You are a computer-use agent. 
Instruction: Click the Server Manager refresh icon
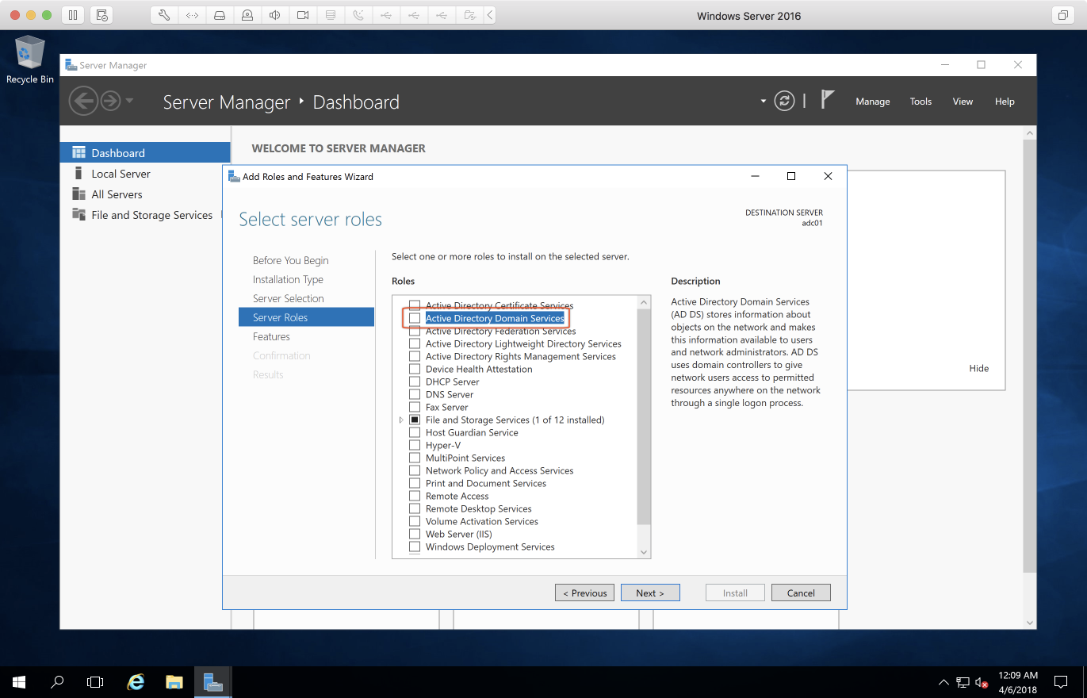point(784,101)
